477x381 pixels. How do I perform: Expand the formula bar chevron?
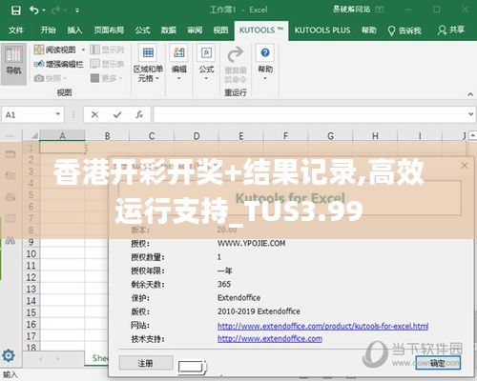(471, 114)
